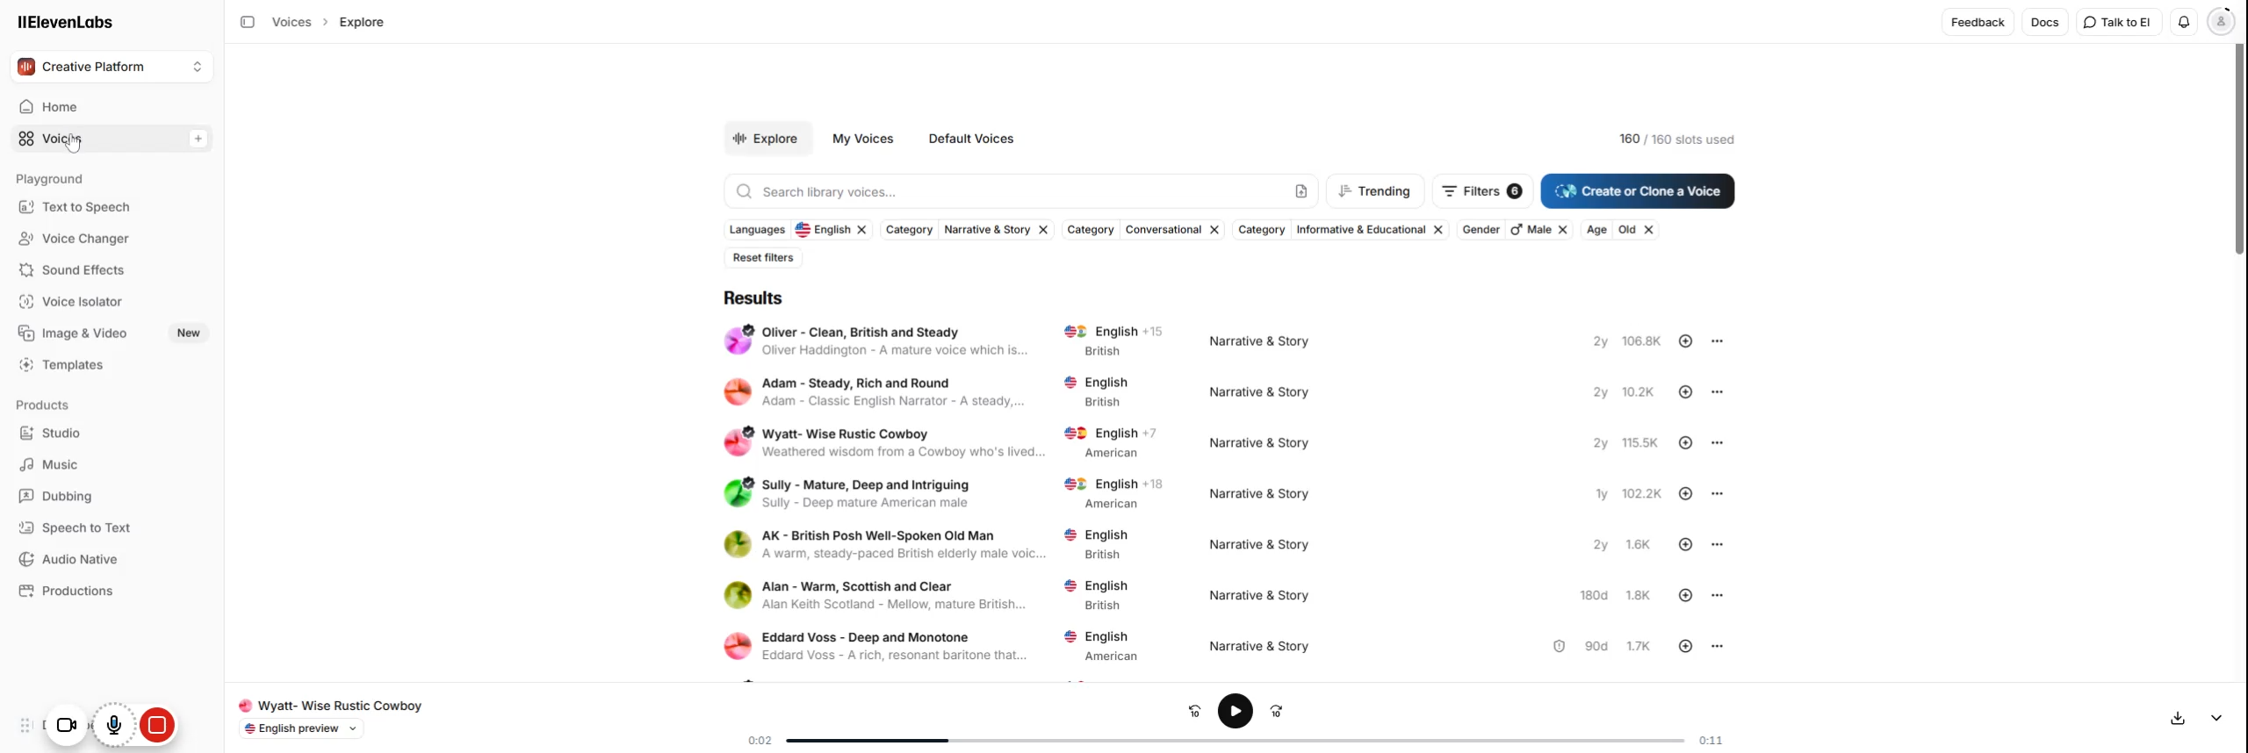The image size is (2248, 753).
Task: Click the upload audio icon in search bar
Action: 1301,191
